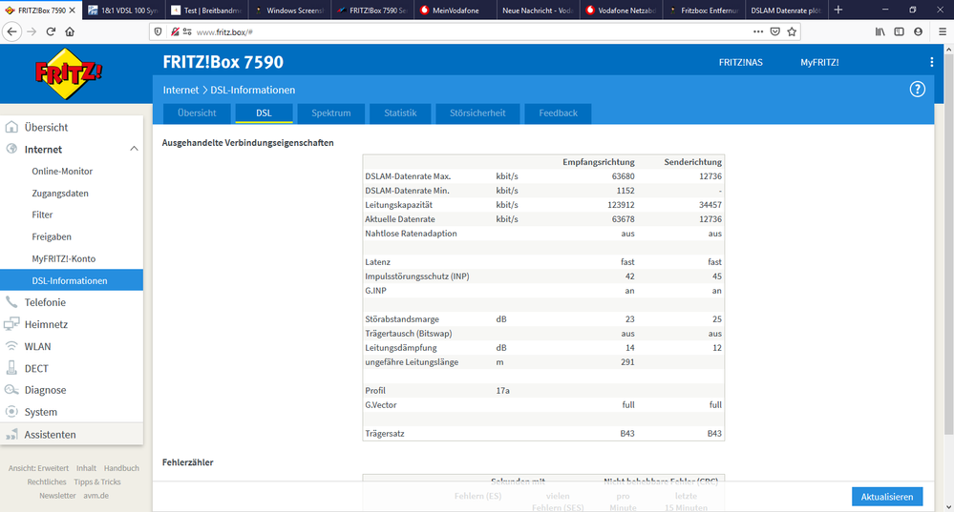The height and width of the screenshot is (512, 954).
Task: Click the ungefähre Leitungslänge value 291
Action: (x=627, y=362)
